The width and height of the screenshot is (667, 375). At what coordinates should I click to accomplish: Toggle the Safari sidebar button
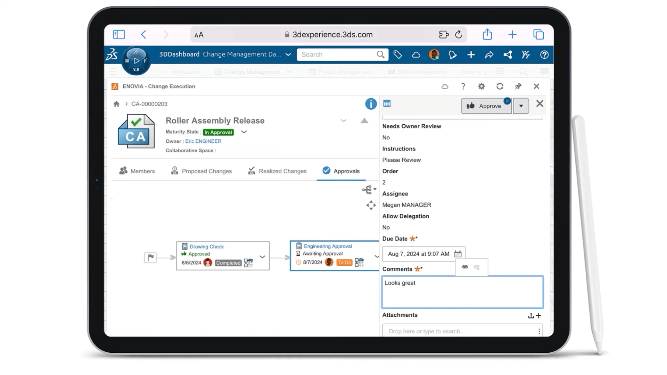point(119,35)
